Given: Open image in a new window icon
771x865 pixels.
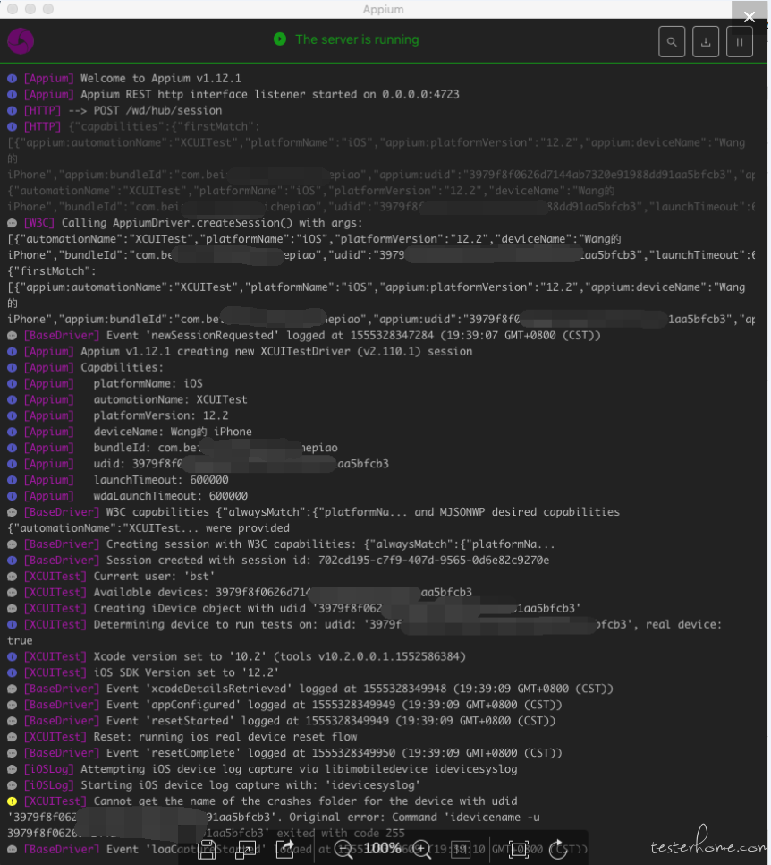Looking at the screenshot, I should [246, 849].
